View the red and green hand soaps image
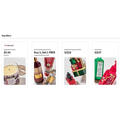 pos(105,71)
